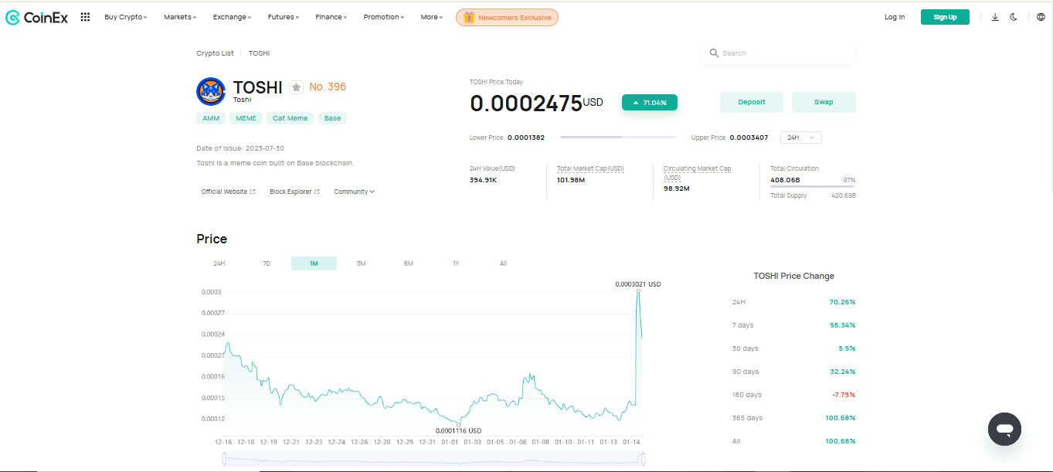
Task: Expand the Futures menu
Action: (283, 17)
